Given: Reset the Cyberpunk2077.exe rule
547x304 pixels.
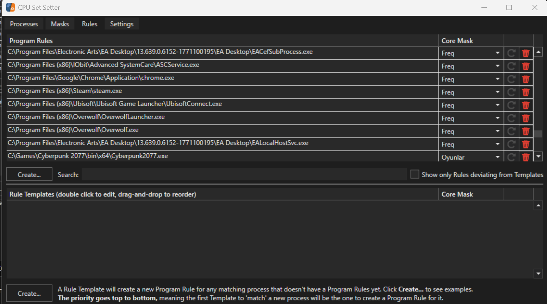Looking at the screenshot, I should [x=511, y=157].
